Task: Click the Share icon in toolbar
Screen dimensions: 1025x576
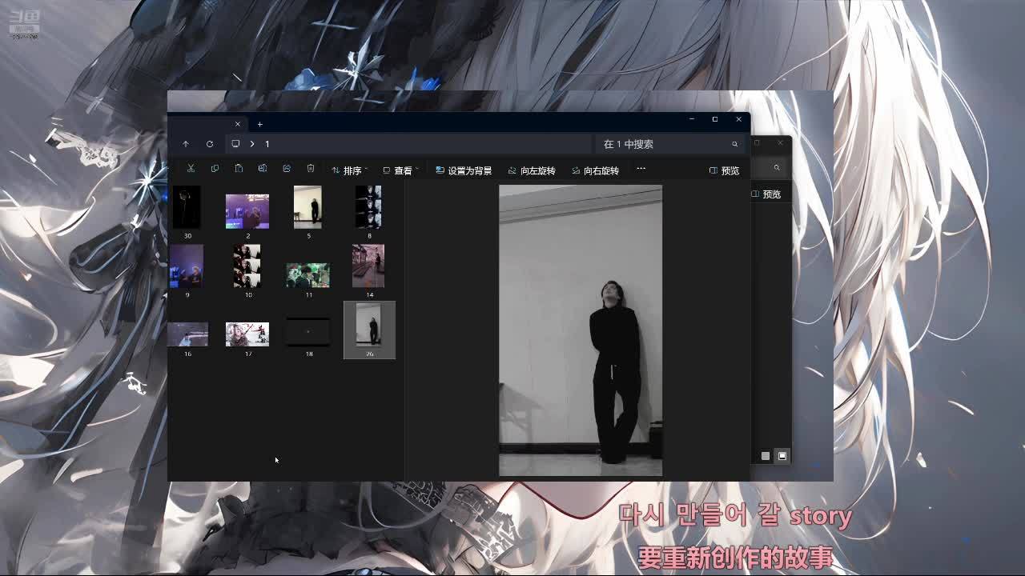Action: point(287,169)
